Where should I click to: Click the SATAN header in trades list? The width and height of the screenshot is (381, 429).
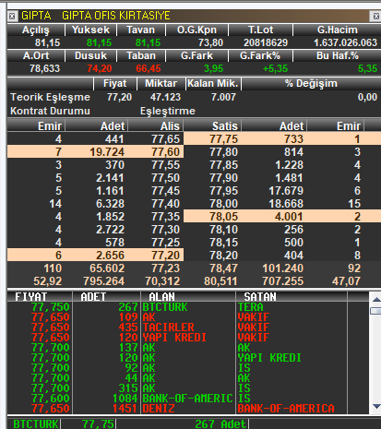click(260, 297)
